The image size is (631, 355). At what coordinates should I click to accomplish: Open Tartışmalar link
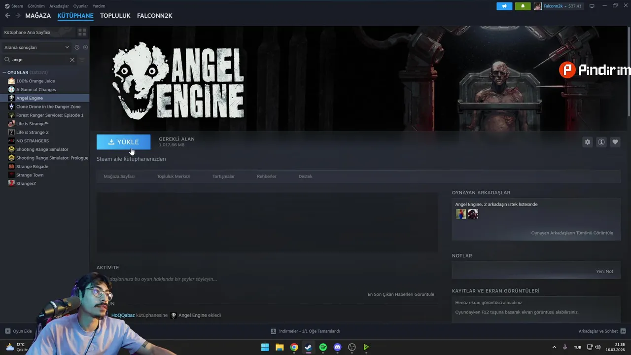pyautogui.click(x=223, y=177)
